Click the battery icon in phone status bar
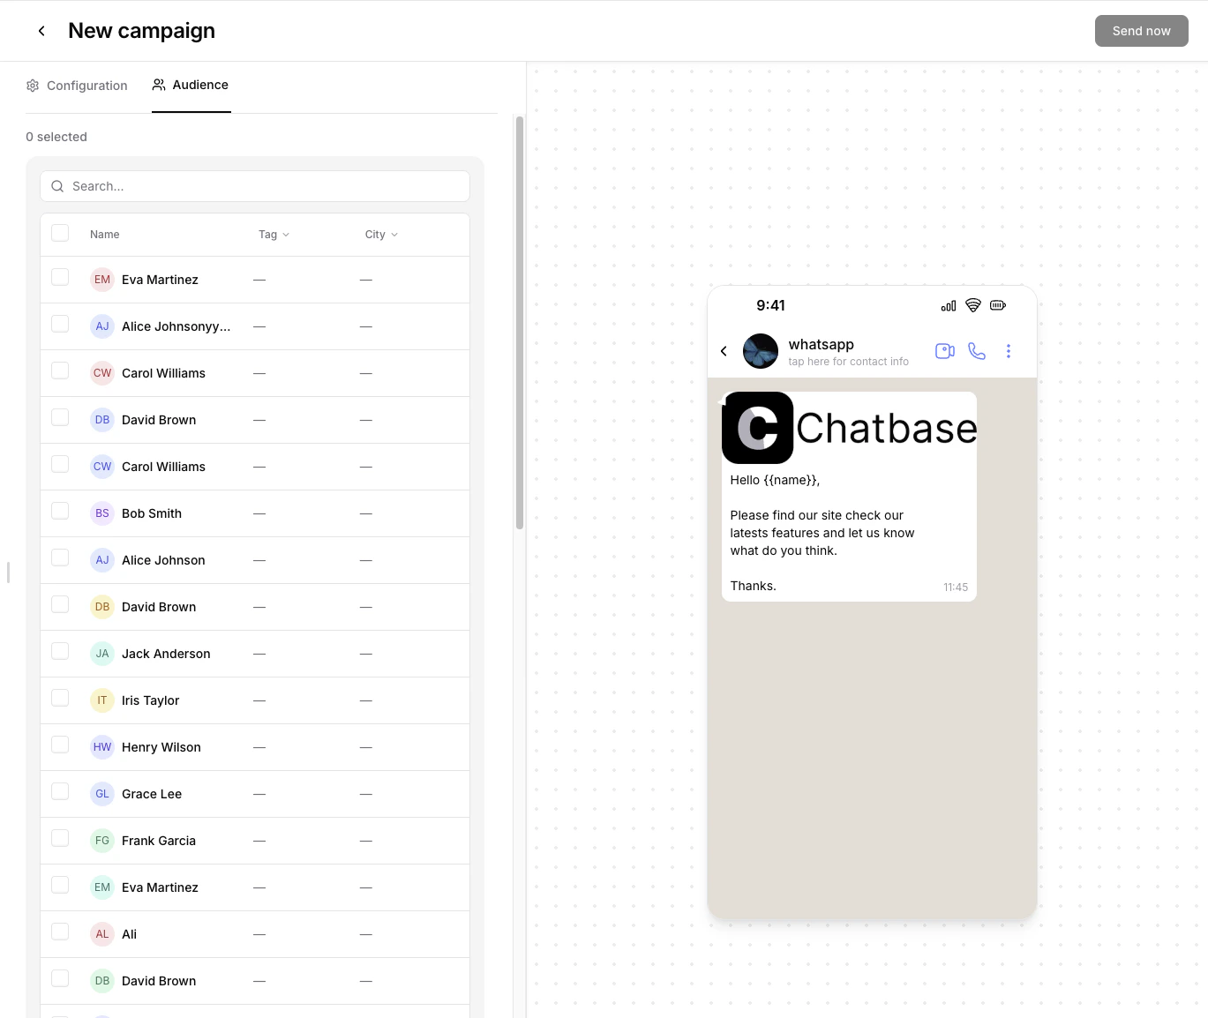This screenshot has width=1208, height=1018. (x=998, y=305)
